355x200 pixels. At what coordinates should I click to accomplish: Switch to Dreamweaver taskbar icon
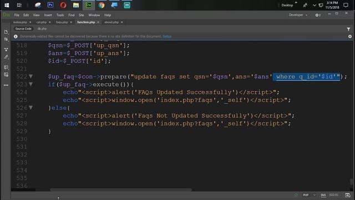[x=89, y=5]
